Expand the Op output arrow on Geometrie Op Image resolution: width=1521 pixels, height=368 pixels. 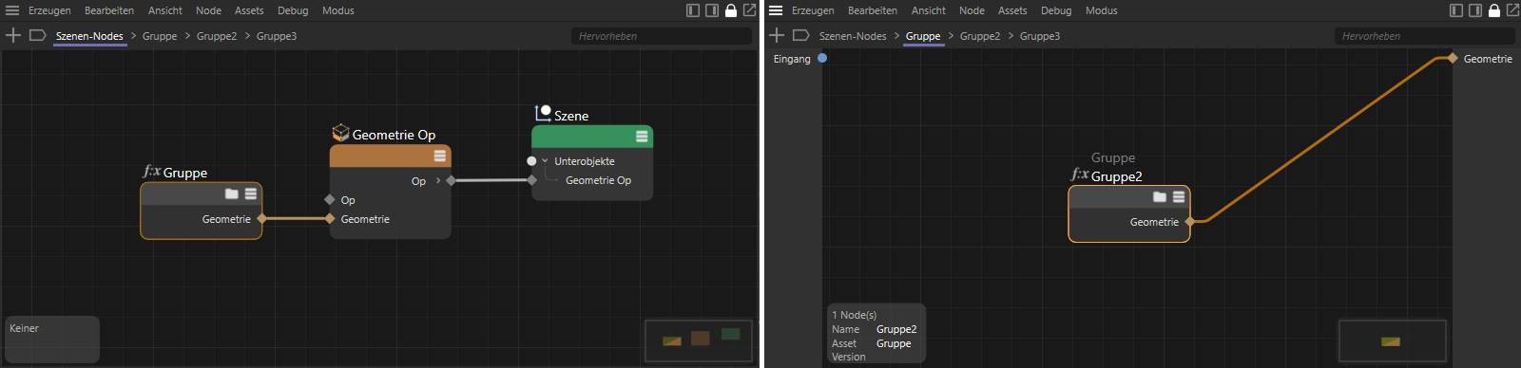click(438, 180)
